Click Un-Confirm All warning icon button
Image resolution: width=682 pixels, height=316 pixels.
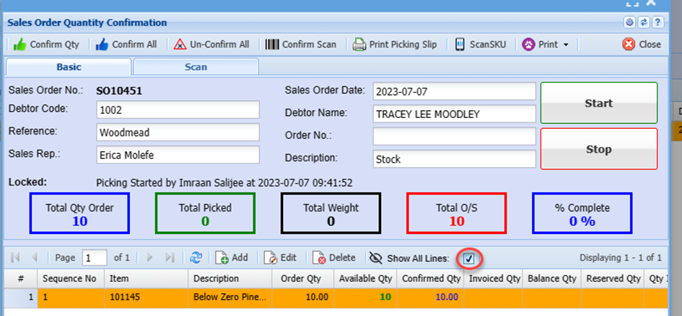click(211, 45)
